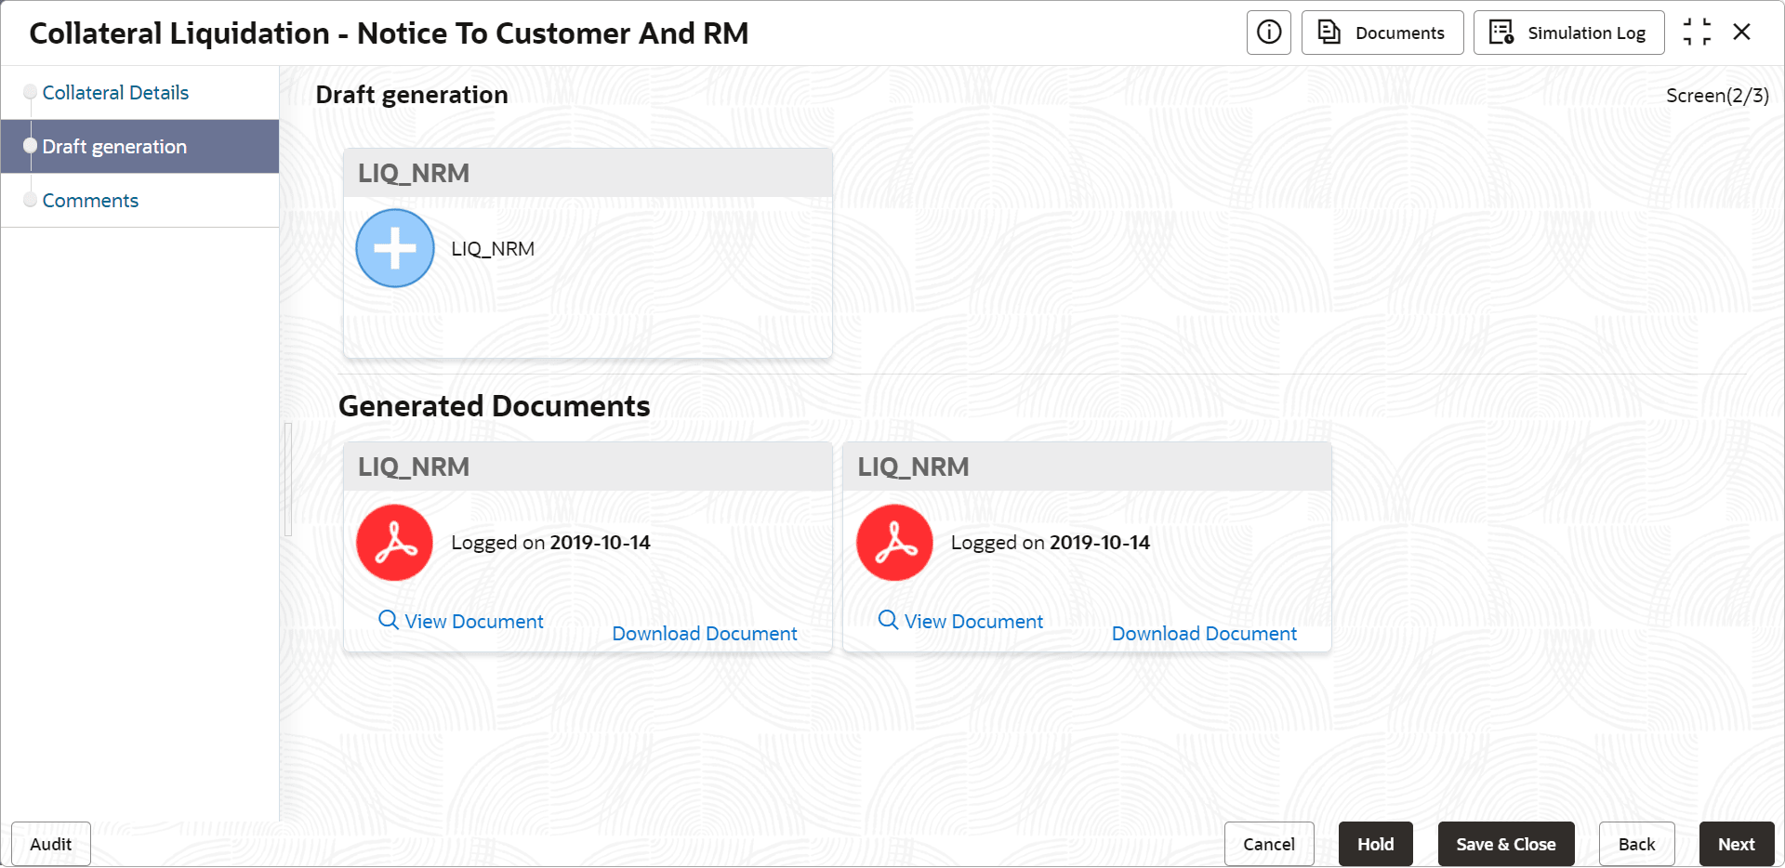Screen dimensions: 1785x868
Task: Download the second generated LIQ_NRM document
Action: tap(1204, 634)
